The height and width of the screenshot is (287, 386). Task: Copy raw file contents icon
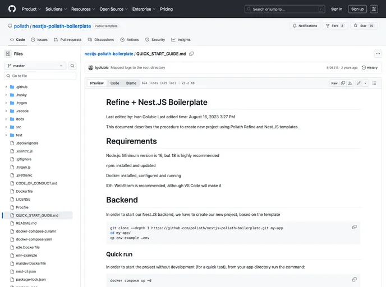click(343, 83)
